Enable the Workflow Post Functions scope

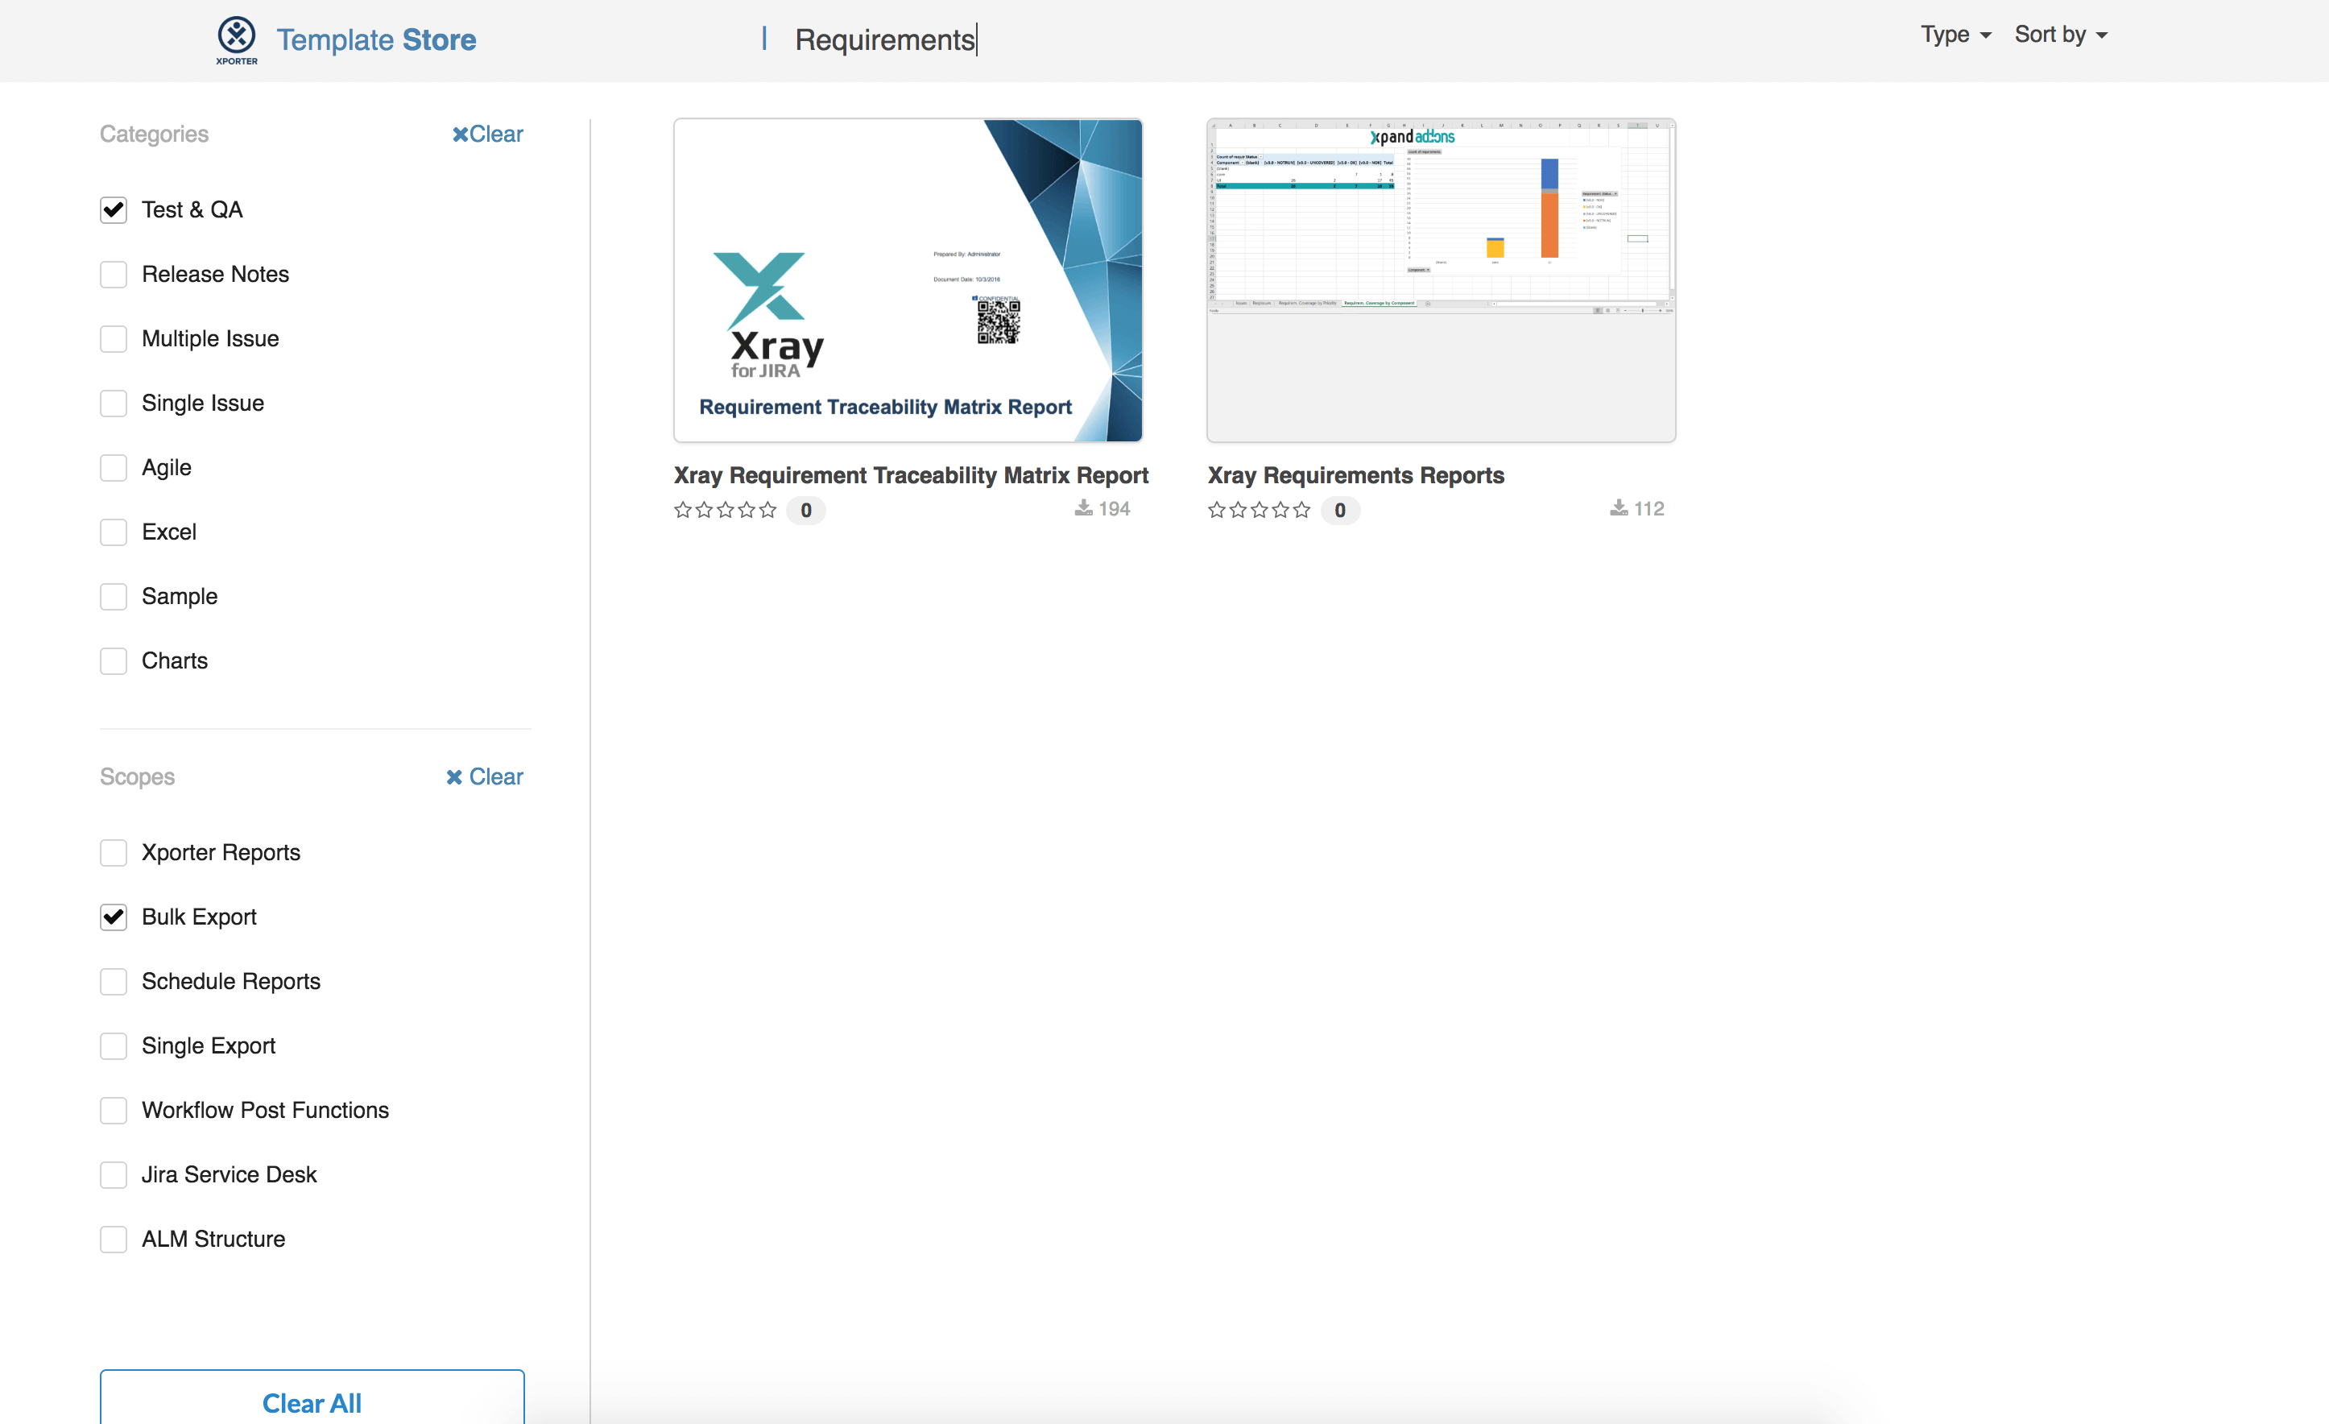coord(114,1110)
